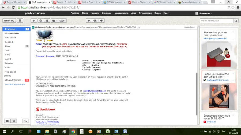The height and width of the screenshot is (135, 241).
Task: Open love-sl.ru ad link
Action: click(211, 122)
